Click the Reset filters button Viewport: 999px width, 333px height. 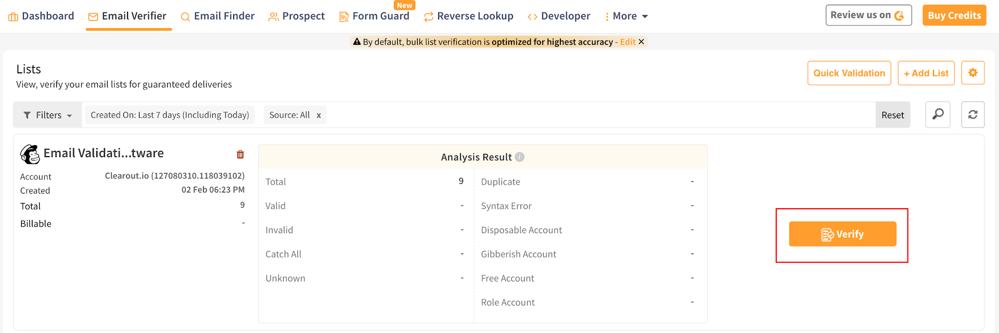point(893,115)
